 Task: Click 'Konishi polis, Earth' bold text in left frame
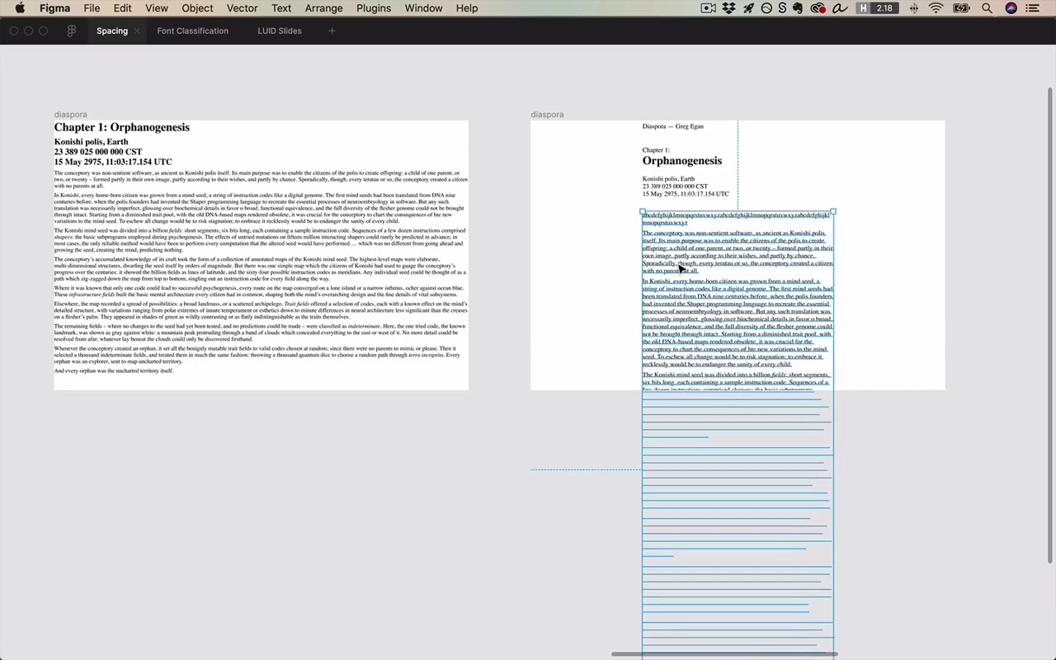click(x=91, y=142)
